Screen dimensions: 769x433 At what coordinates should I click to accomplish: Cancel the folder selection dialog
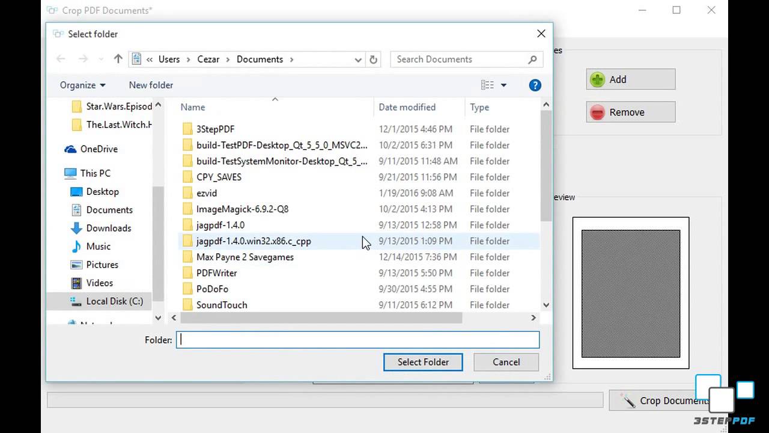coord(506,362)
